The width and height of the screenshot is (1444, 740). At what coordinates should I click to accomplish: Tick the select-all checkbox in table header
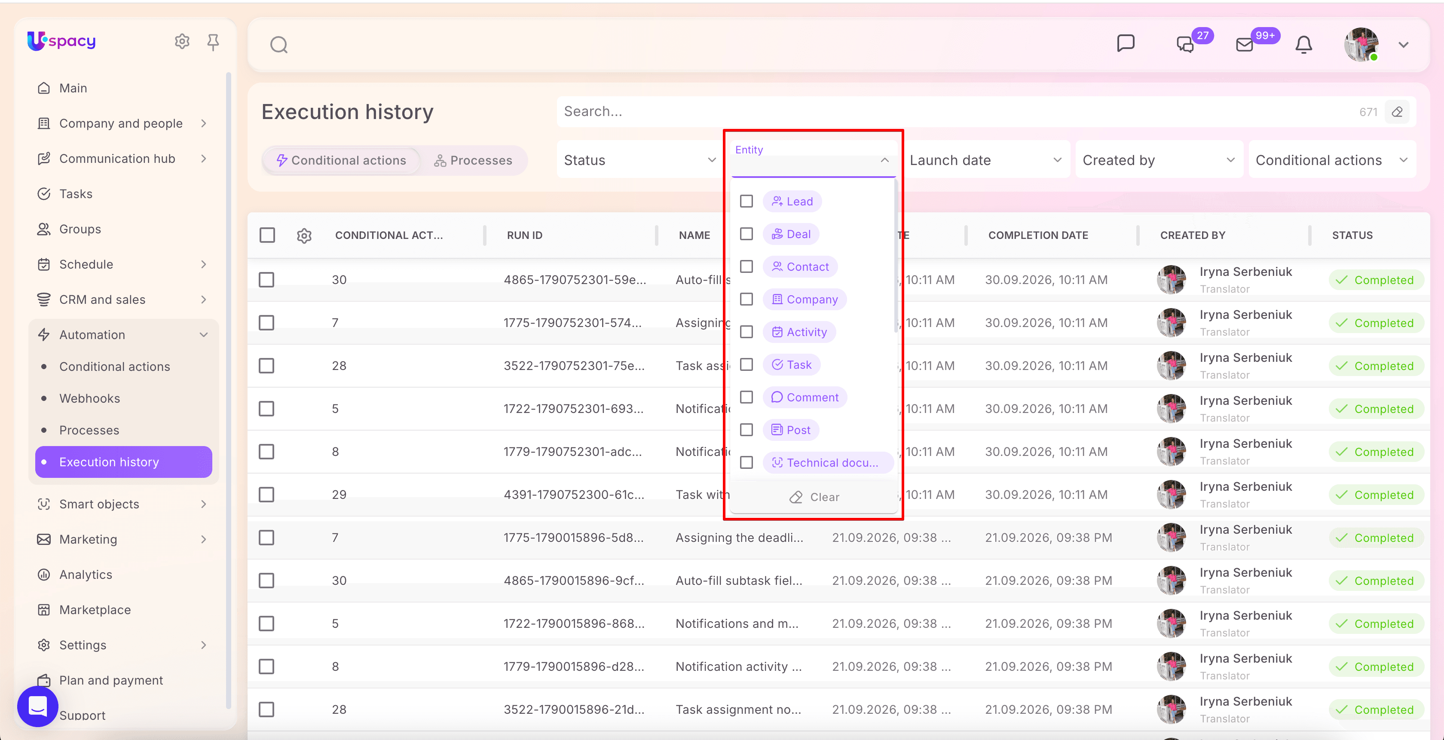tap(267, 235)
